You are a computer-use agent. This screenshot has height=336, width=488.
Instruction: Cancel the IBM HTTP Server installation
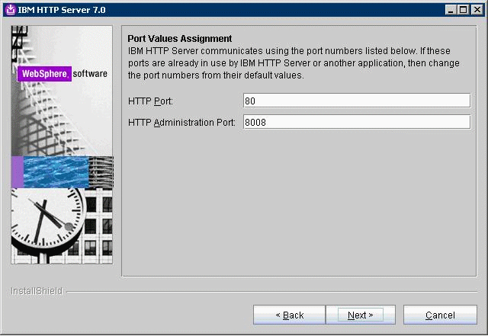click(440, 315)
